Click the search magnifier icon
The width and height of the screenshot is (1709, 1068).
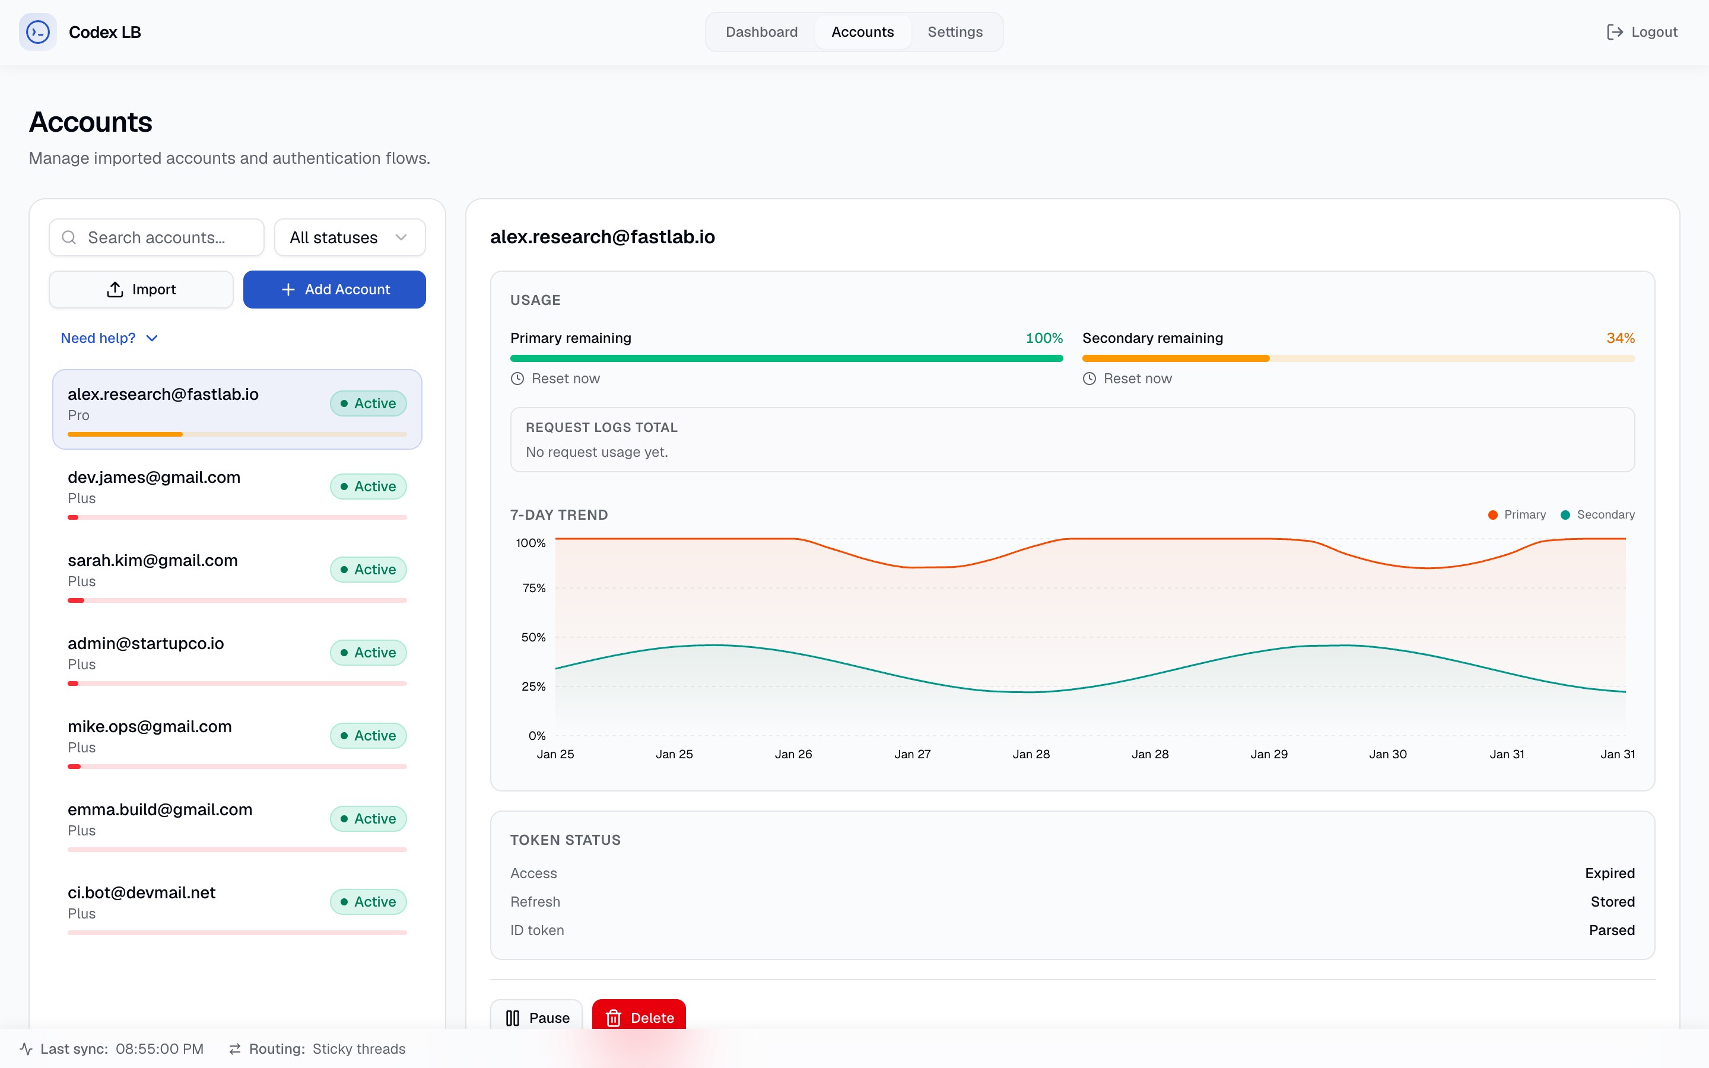pyautogui.click(x=69, y=237)
